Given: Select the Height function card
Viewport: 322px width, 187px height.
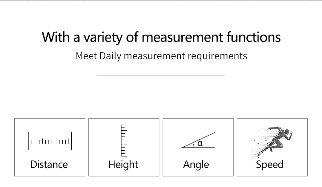Looking at the screenshot, I should click(x=124, y=147).
